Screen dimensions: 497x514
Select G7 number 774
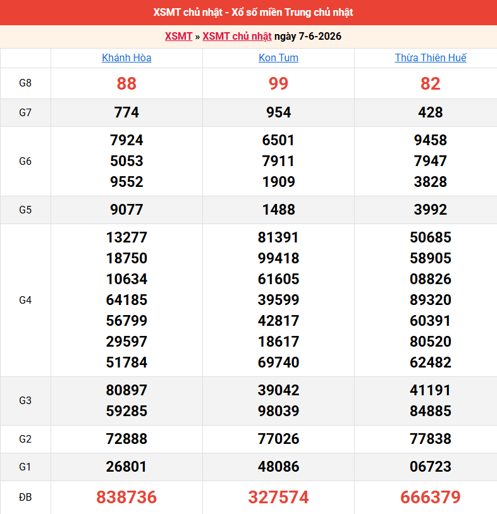point(126,112)
